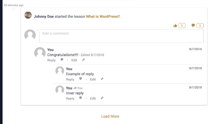Click the 32 minutes ago timeline marker
218x124 pixels.
click(x=13, y=9)
